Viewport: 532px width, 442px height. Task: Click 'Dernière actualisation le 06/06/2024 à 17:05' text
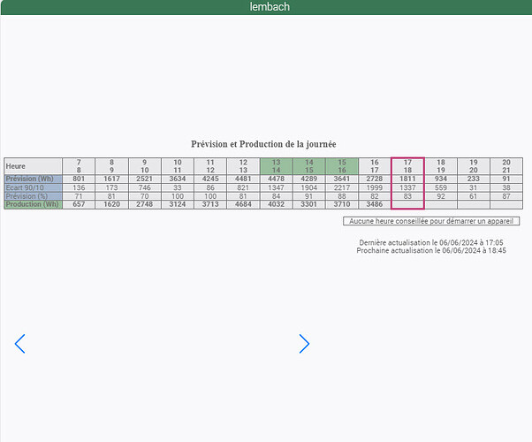[431, 242]
